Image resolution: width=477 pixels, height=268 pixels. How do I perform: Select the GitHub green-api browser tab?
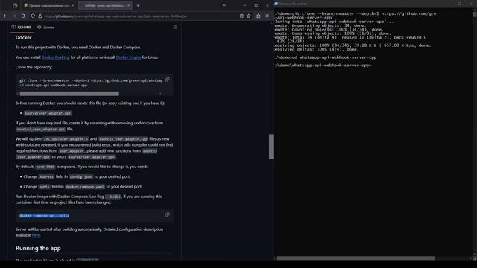tap(105, 5)
